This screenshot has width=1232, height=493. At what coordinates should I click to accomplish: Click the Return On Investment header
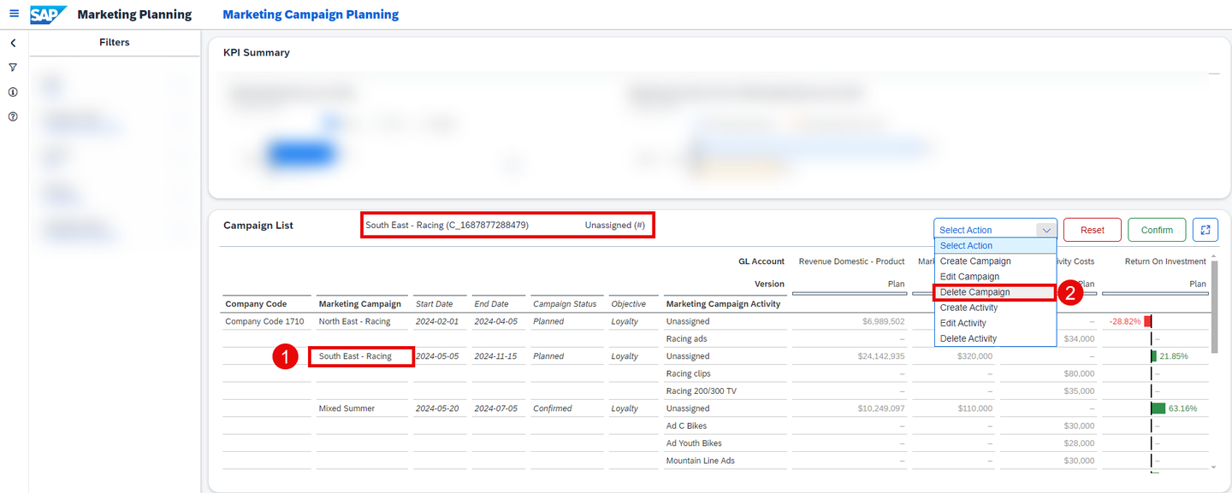click(1165, 261)
